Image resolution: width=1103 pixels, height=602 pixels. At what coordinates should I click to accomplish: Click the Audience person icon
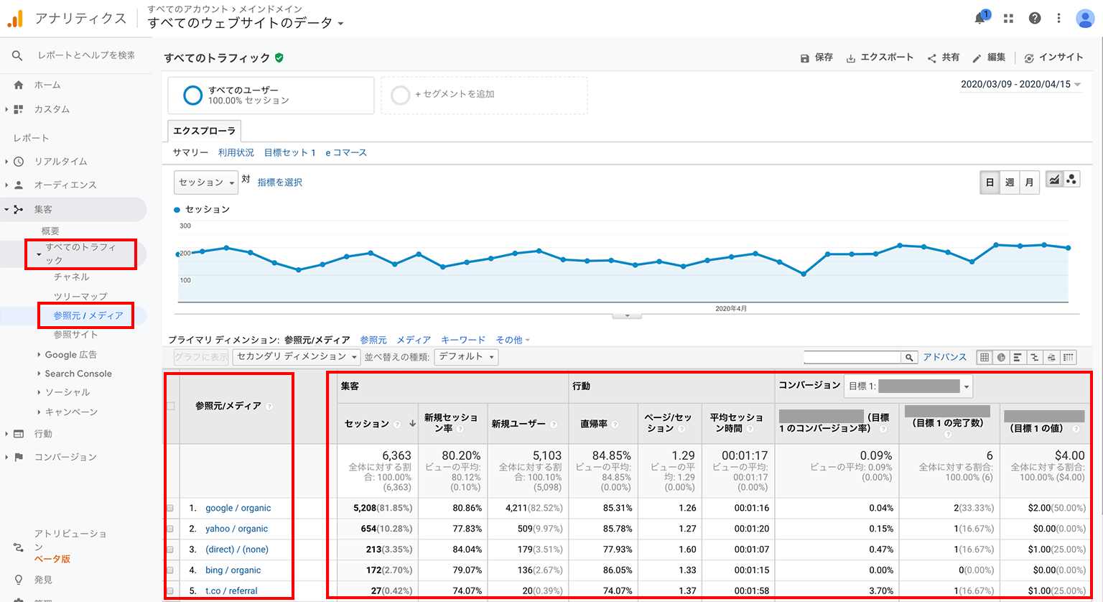click(19, 185)
